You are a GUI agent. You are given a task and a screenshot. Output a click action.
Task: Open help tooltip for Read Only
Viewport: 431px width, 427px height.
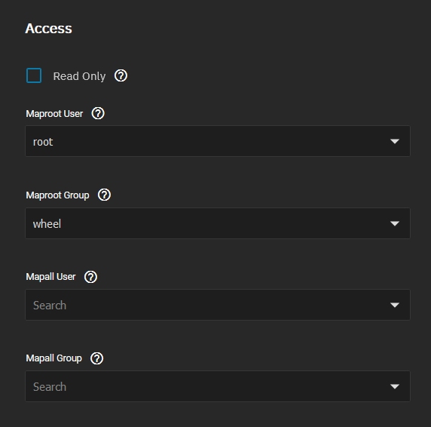[x=121, y=75]
